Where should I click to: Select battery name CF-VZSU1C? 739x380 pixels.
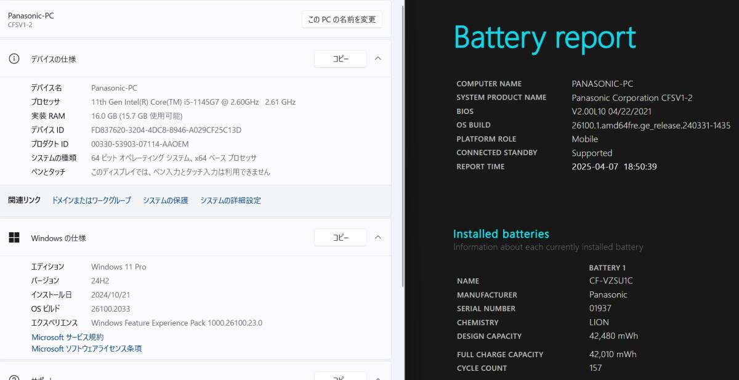point(611,281)
